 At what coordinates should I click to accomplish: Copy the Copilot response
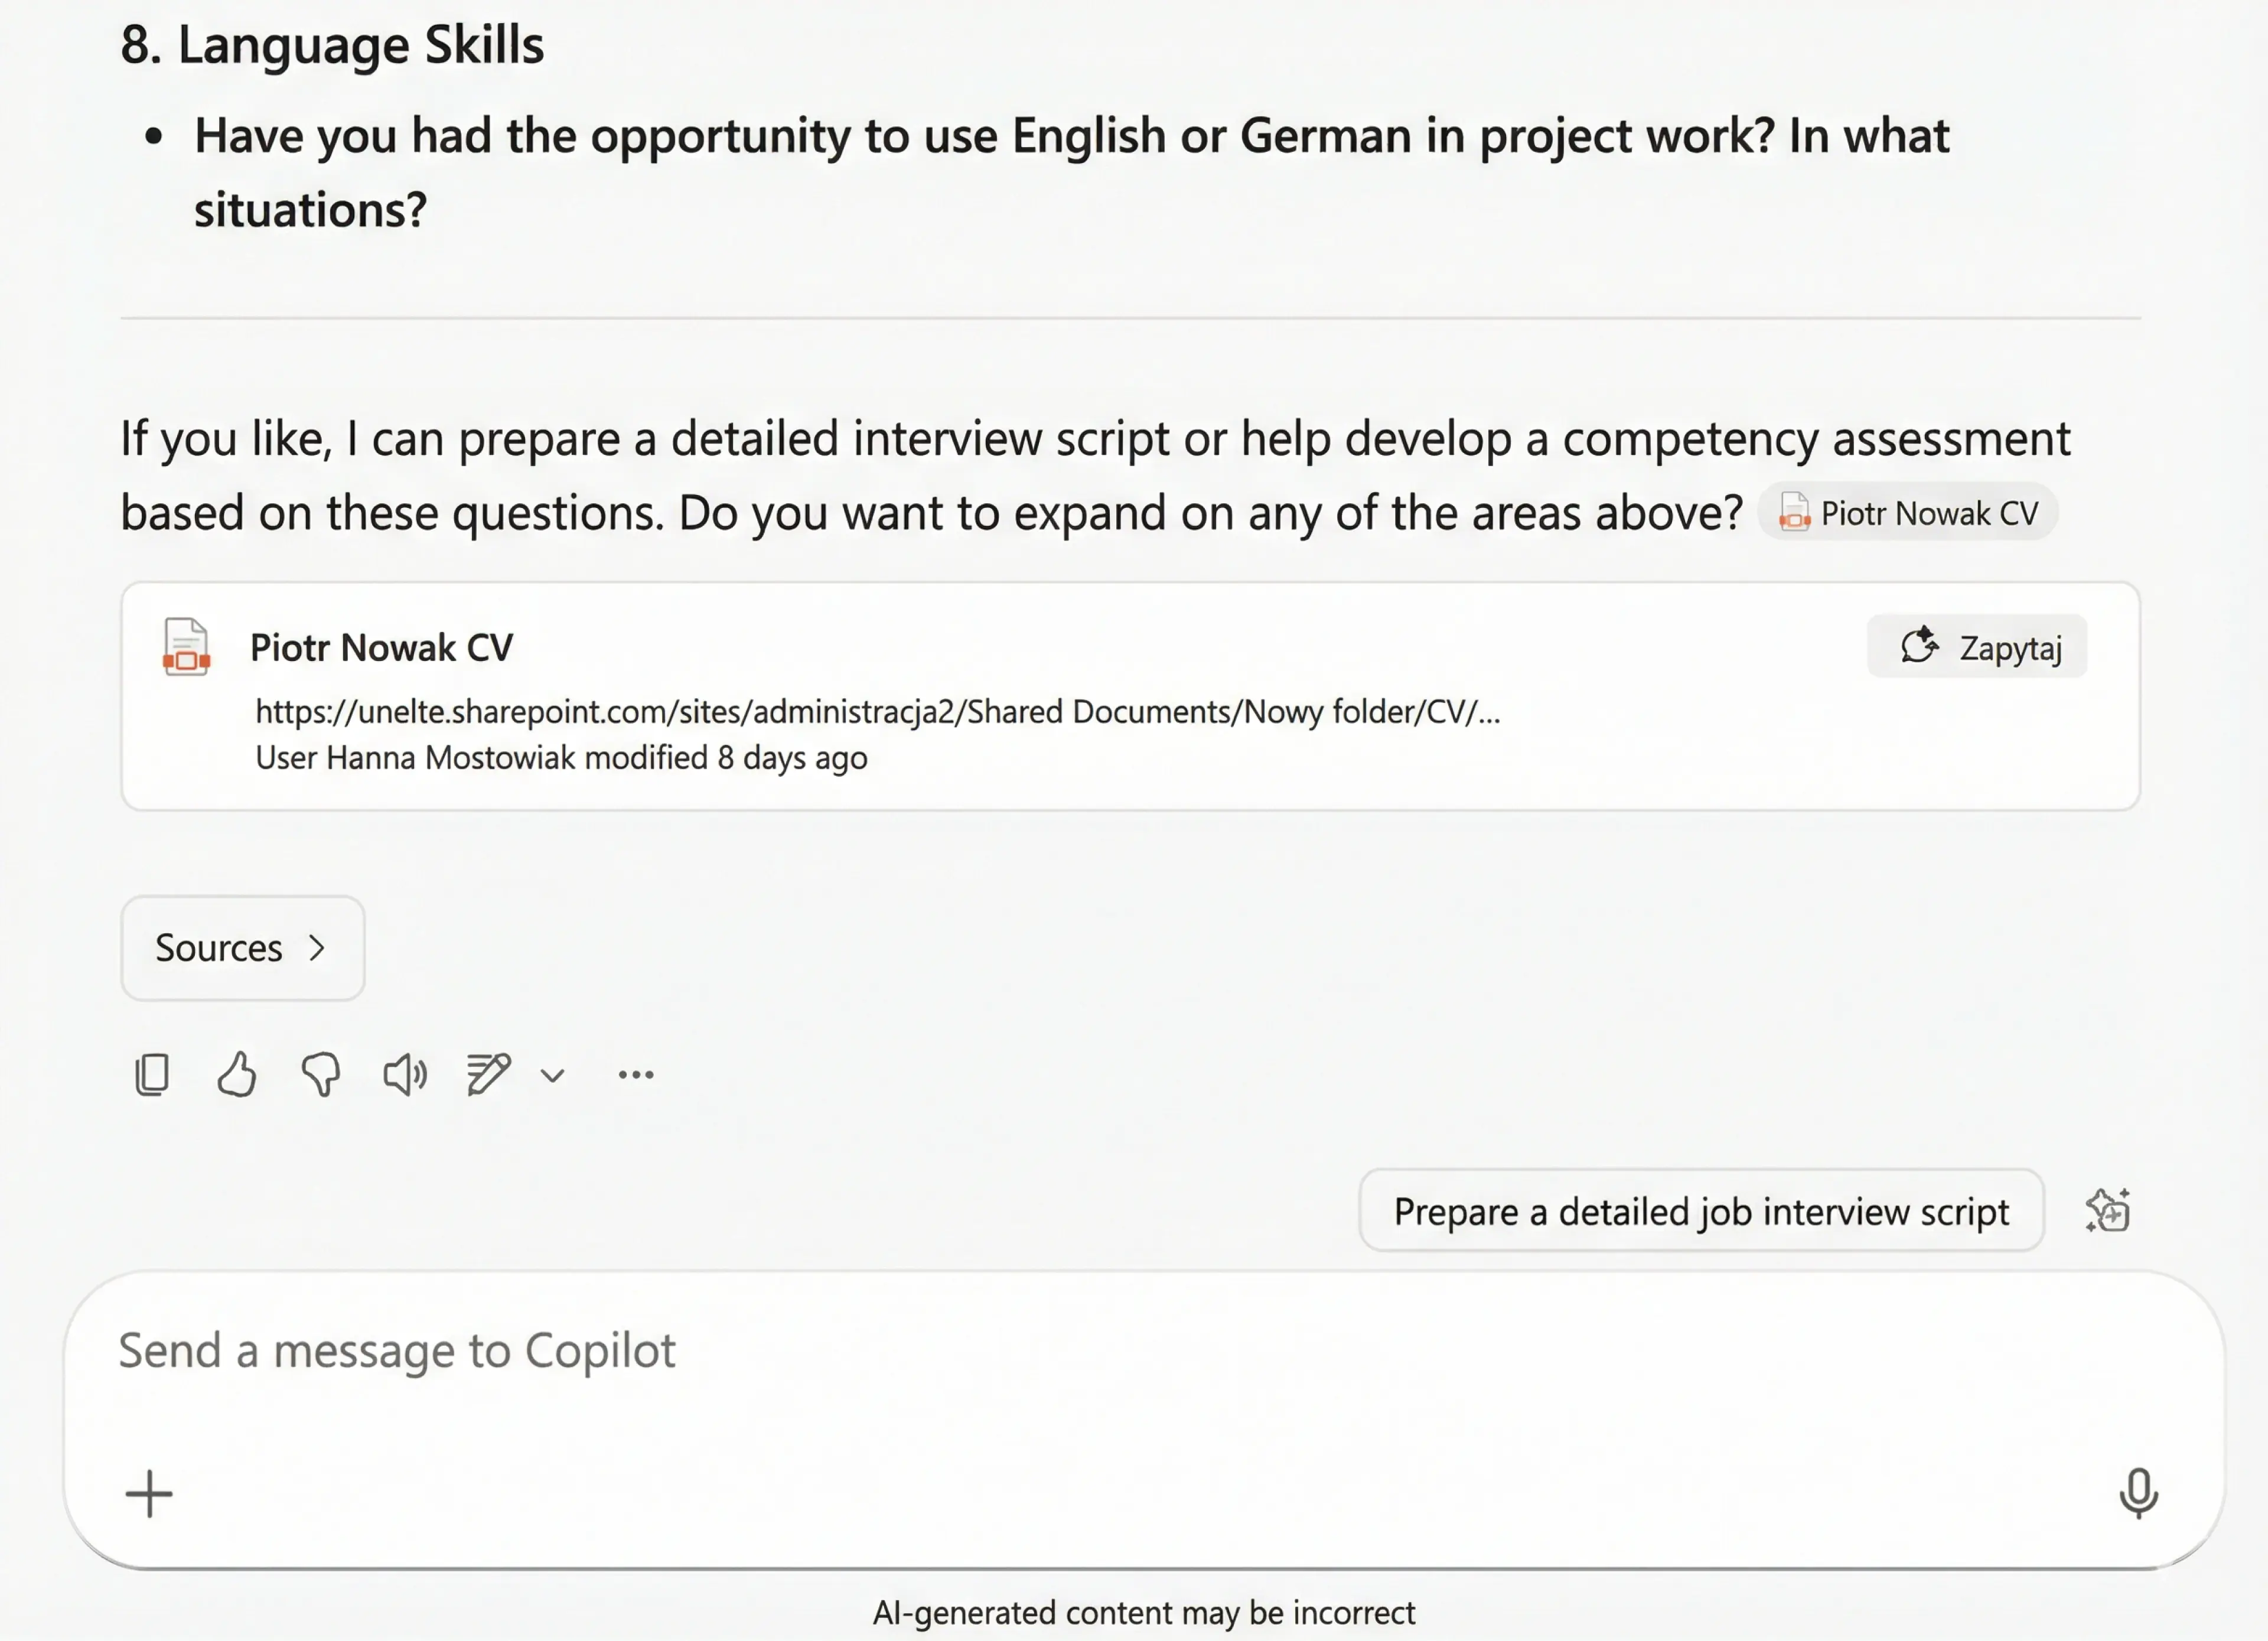coord(152,1075)
